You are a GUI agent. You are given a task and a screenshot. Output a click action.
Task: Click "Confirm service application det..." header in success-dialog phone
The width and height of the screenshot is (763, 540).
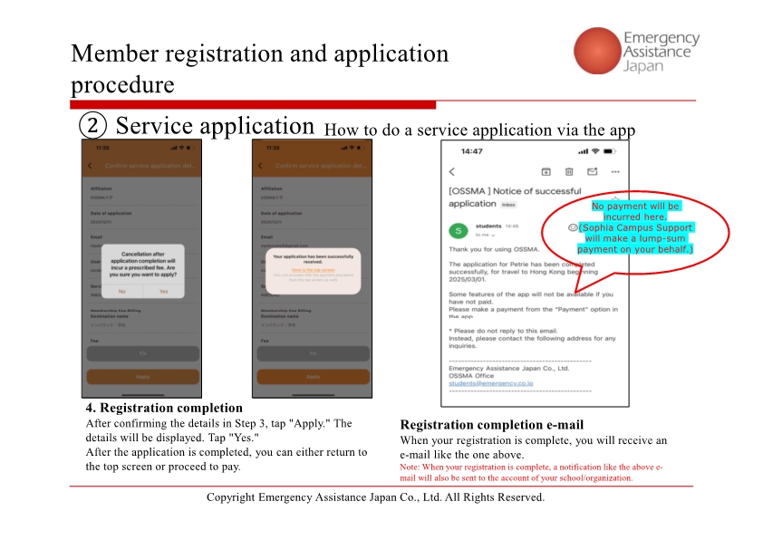pyautogui.click(x=321, y=166)
